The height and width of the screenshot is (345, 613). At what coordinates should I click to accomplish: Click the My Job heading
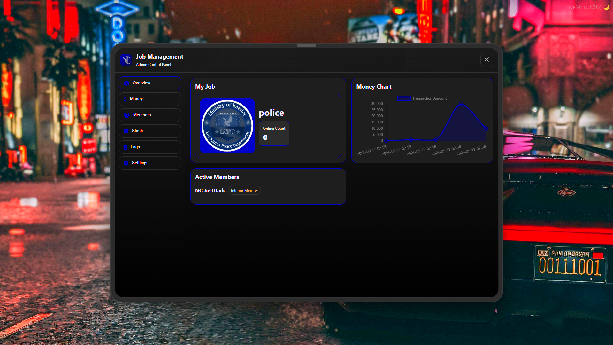point(205,87)
